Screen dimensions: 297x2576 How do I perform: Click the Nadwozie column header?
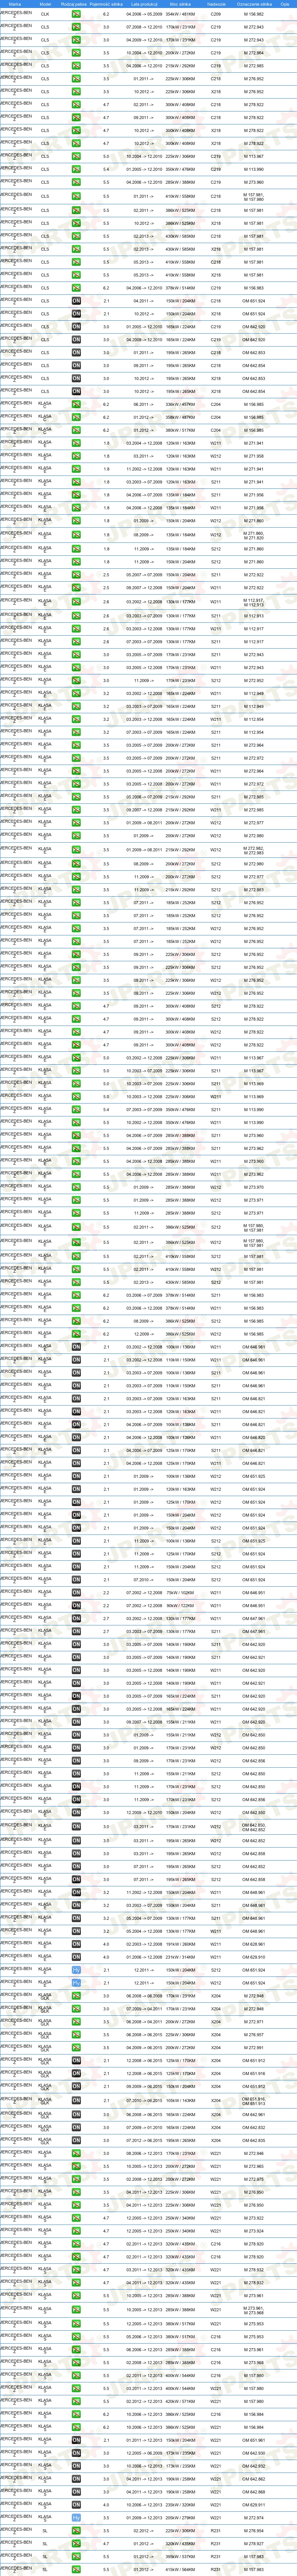(x=216, y=4)
